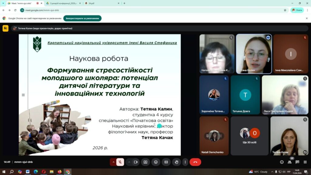Raise your hand in the meeting
This screenshot has width=311, height=175.
[x=176, y=162]
